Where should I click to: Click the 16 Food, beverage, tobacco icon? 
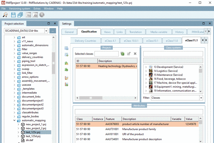pos(151,79)
